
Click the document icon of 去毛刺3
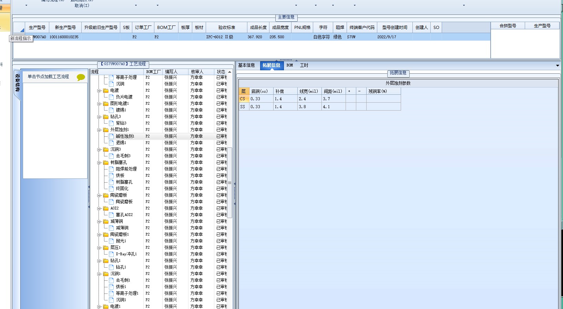(x=111, y=156)
